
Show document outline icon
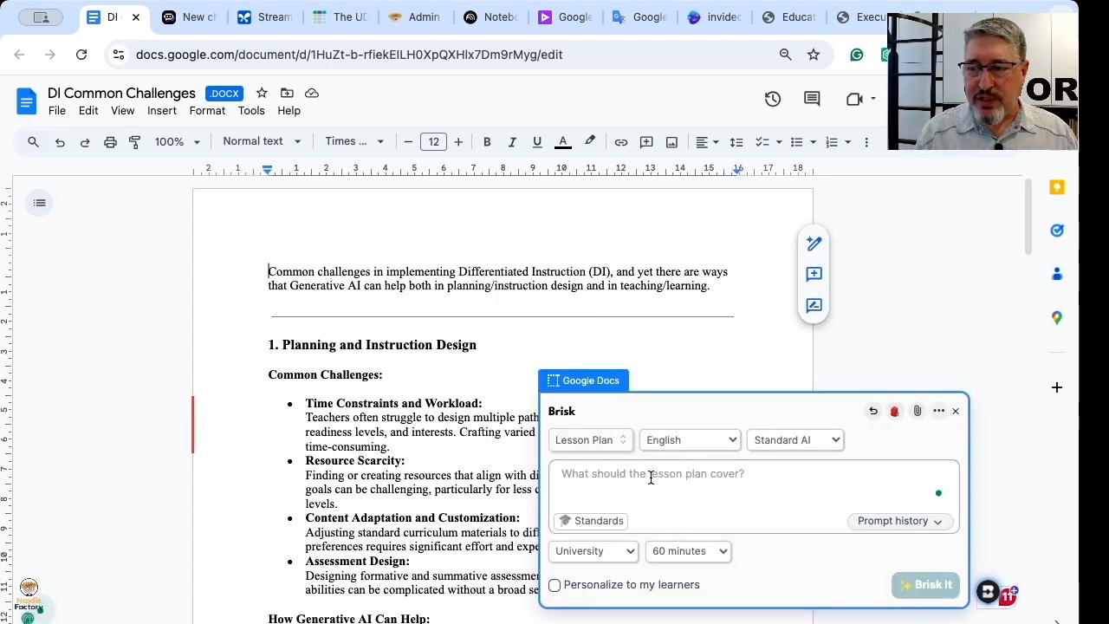(x=39, y=203)
